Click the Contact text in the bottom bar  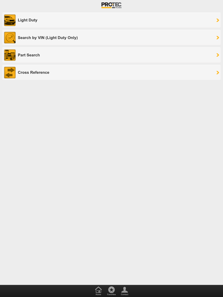coord(125,294)
